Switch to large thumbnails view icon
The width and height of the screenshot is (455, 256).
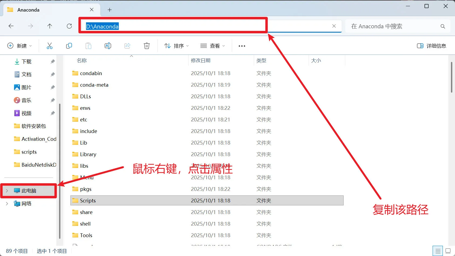pos(448,251)
